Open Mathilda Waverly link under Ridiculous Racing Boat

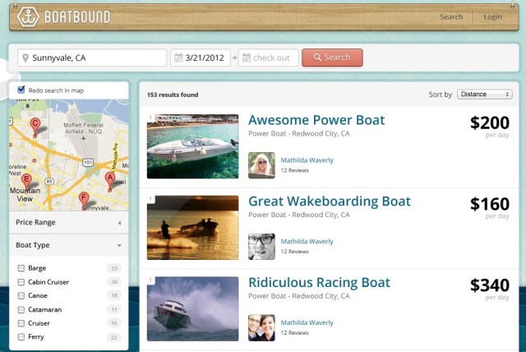click(307, 323)
